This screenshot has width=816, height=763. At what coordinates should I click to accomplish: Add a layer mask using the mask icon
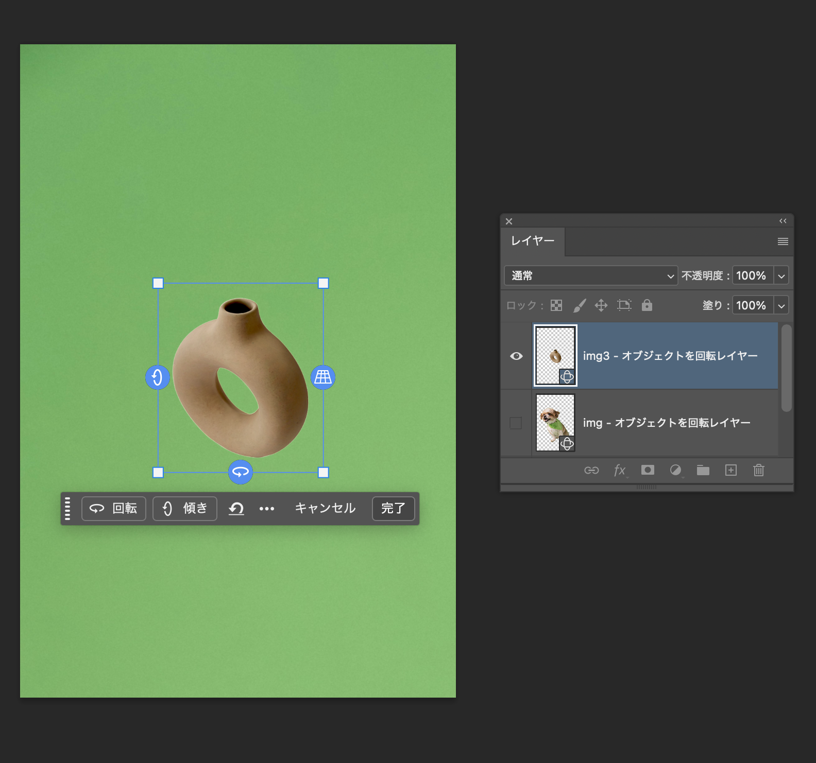[648, 470]
